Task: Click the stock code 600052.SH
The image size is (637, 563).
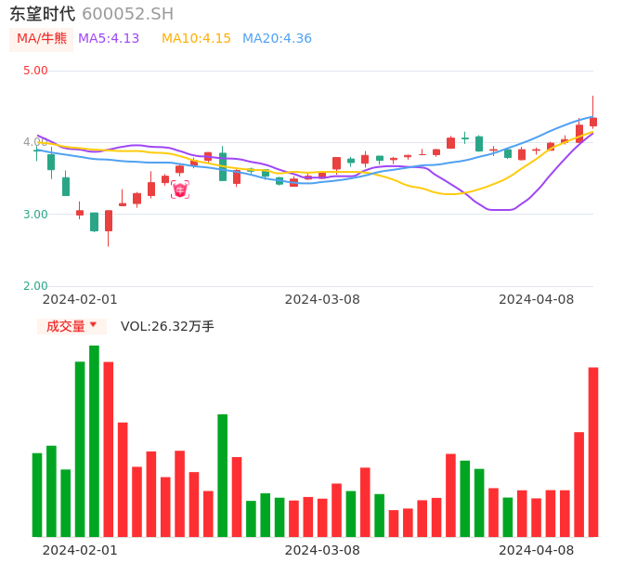Action: click(127, 14)
